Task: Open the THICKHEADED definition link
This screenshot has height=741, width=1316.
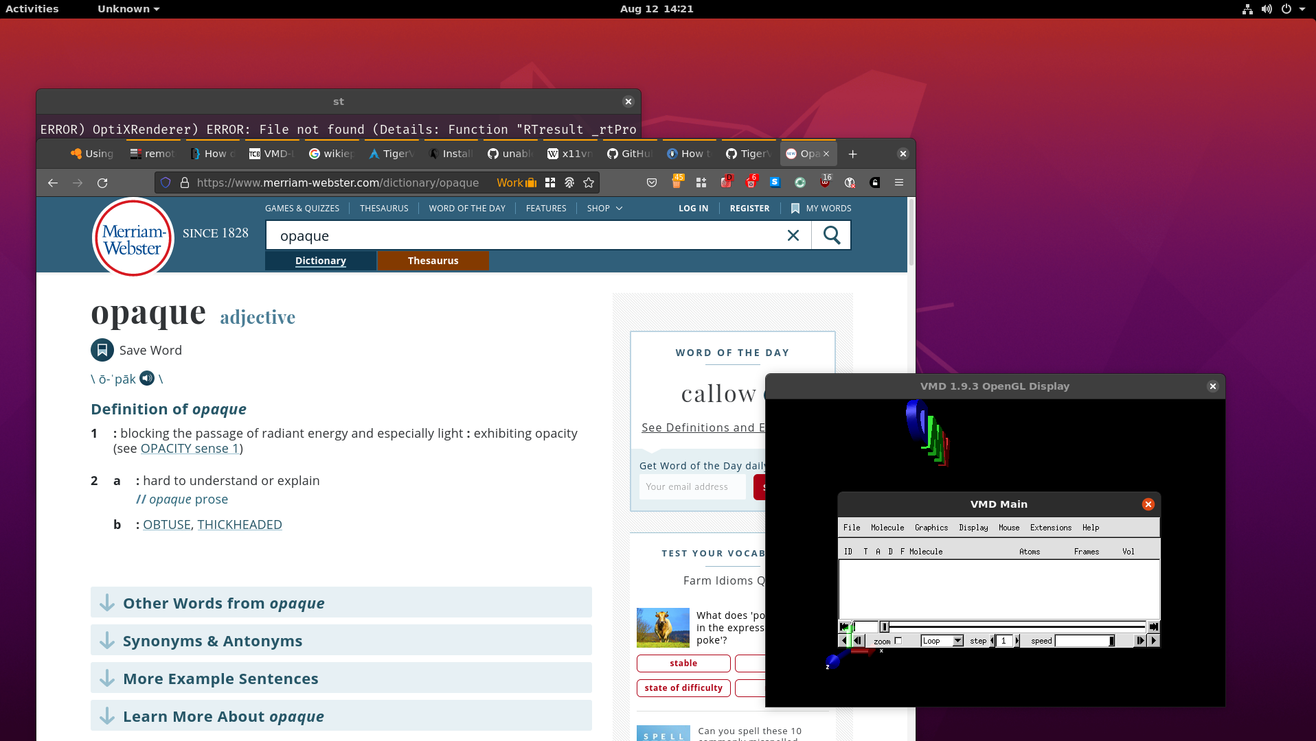Action: point(240,524)
